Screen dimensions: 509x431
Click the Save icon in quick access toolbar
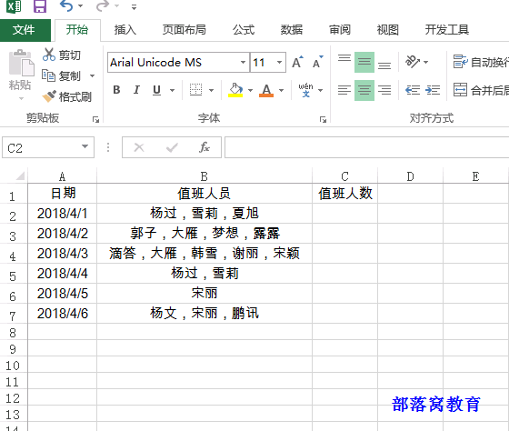(x=40, y=6)
